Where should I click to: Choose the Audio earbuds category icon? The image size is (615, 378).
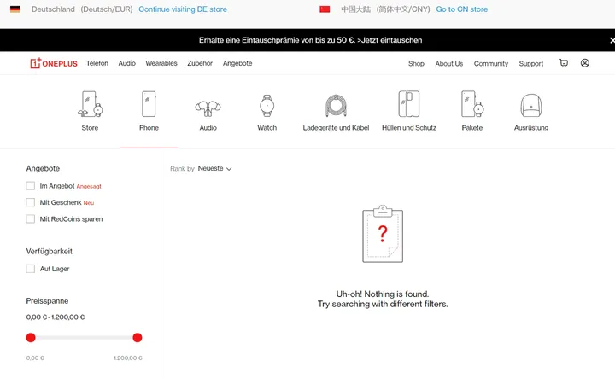(208, 108)
